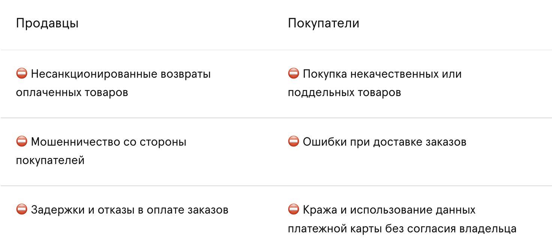This screenshot has height=250, width=552.
Task: Click the text "Мошенничество со стороны"
Action: point(109,142)
